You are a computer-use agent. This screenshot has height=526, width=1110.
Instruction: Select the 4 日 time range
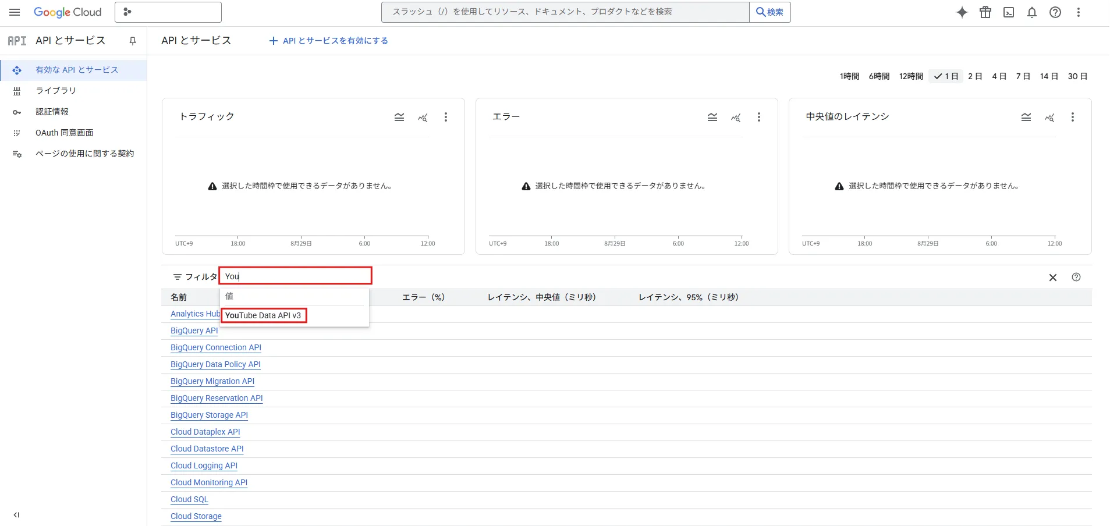click(x=999, y=76)
